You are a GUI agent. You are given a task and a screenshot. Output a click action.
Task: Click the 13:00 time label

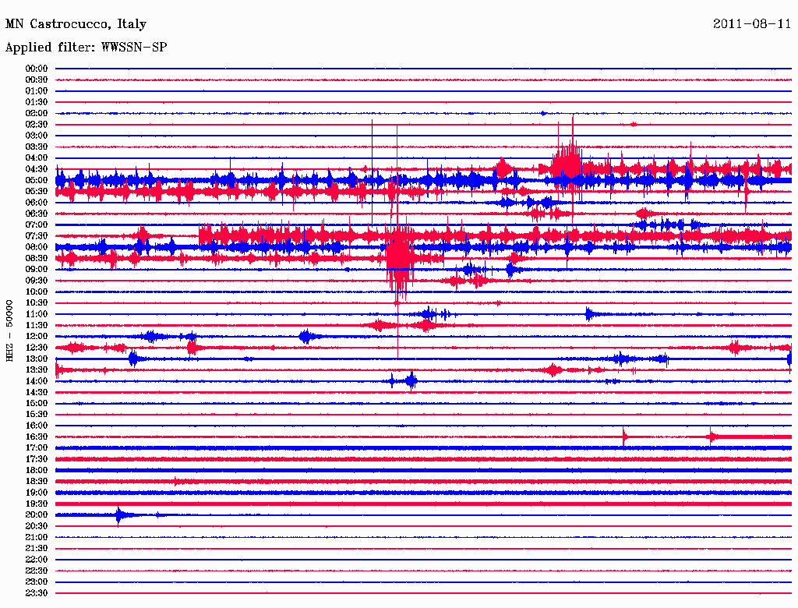(37, 359)
